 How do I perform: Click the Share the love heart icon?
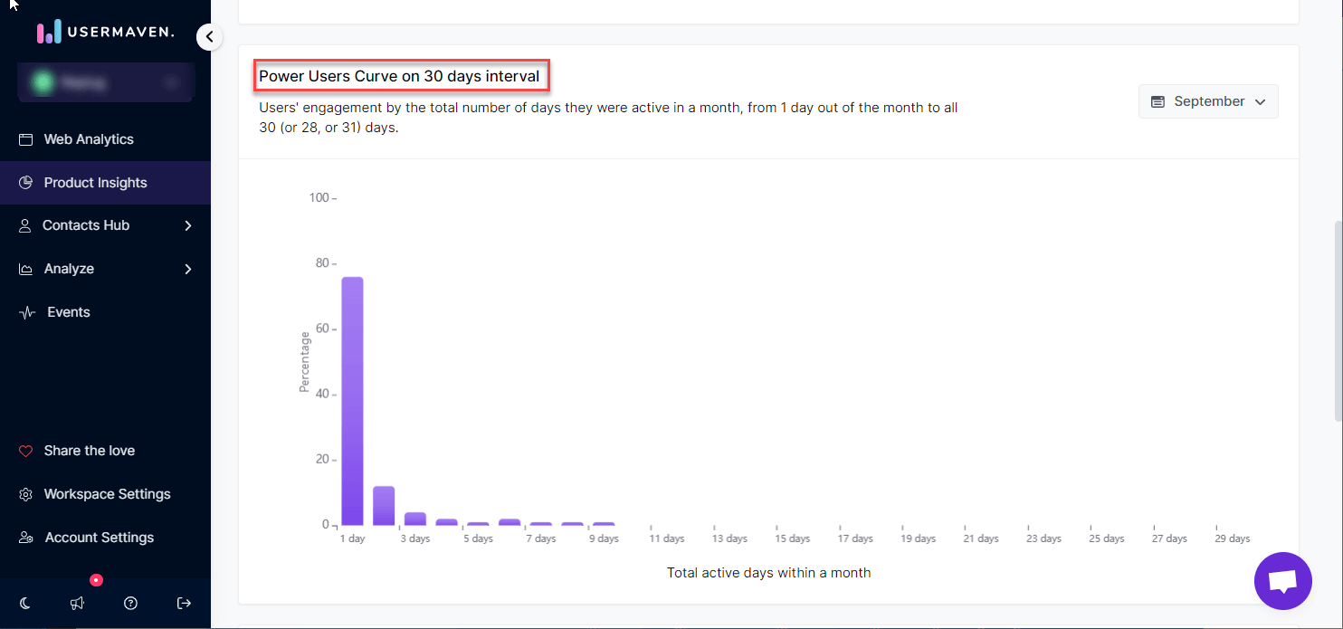click(26, 451)
